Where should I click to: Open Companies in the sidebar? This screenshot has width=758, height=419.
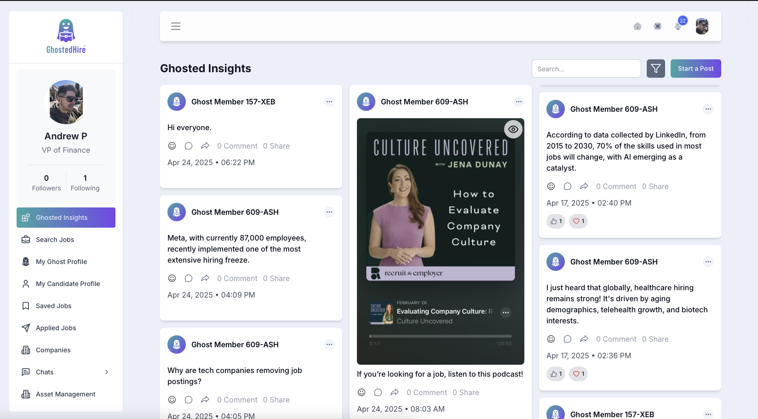point(66,350)
